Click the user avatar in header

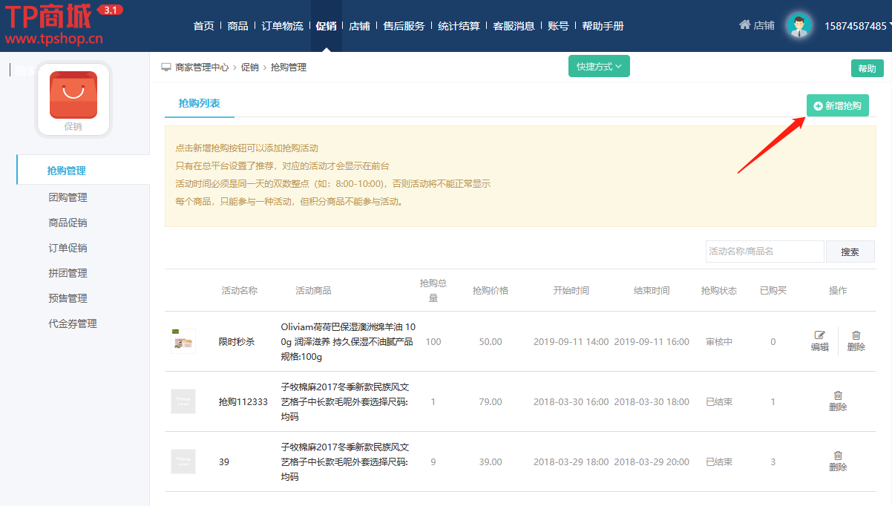click(798, 26)
